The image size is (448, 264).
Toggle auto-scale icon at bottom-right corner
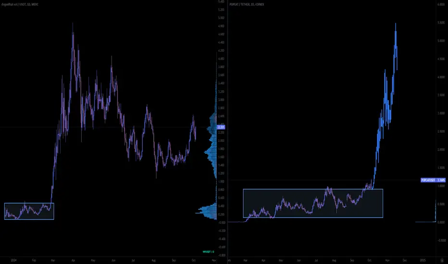click(442, 260)
